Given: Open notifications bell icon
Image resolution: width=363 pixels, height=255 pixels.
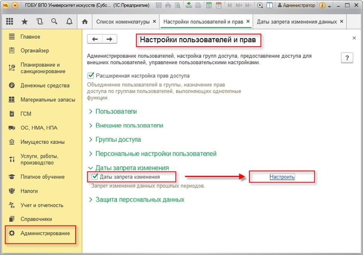Looking at the screenshot, I should point(70,22).
